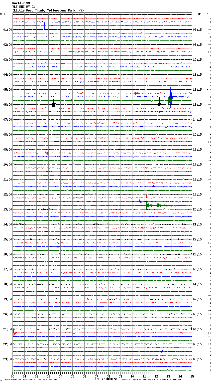Image resolution: width=212 pixels, height=383 pixels.
Task: Select the "13:00" MST hour label
Action: click(x=8, y=209)
